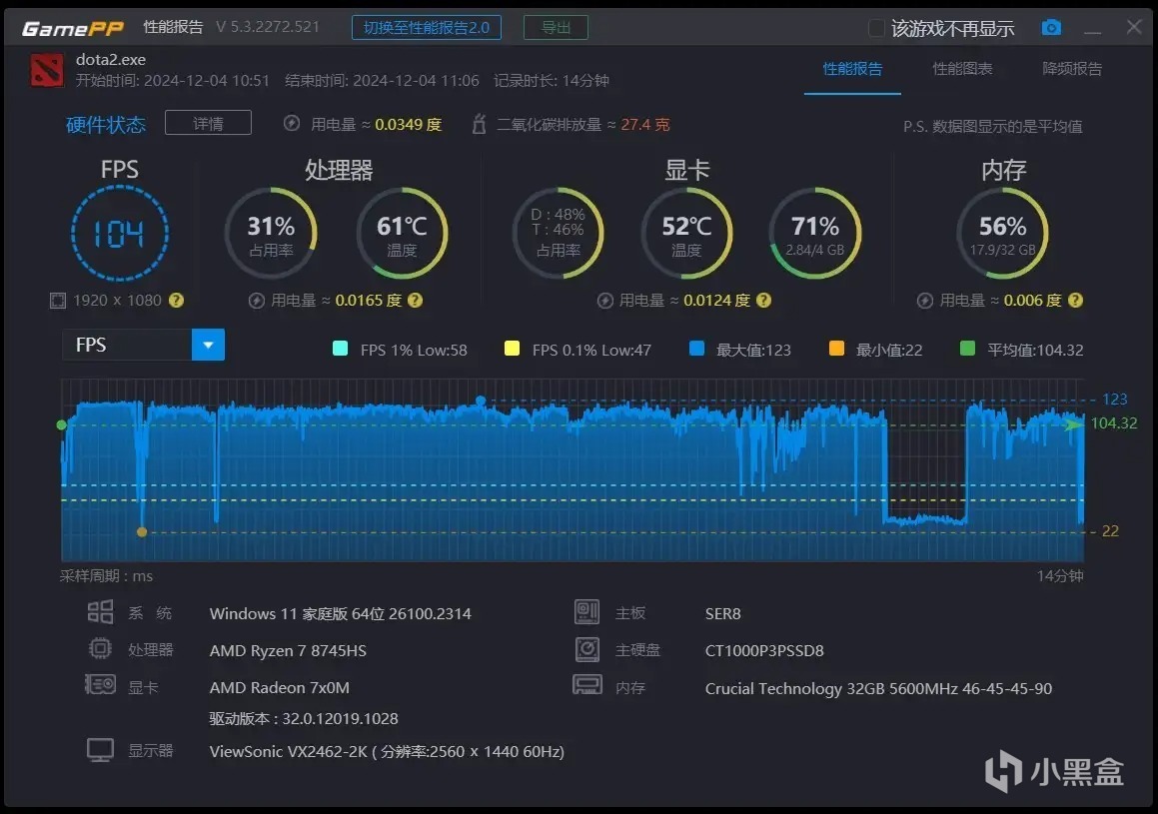Click the SER8 motherboard text
The height and width of the screenshot is (814, 1158).
pos(723,613)
